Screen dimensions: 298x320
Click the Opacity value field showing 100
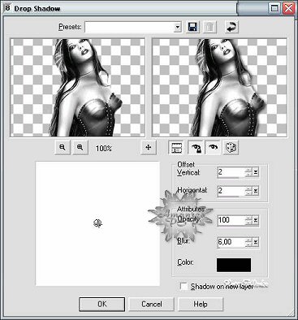[x=231, y=220]
